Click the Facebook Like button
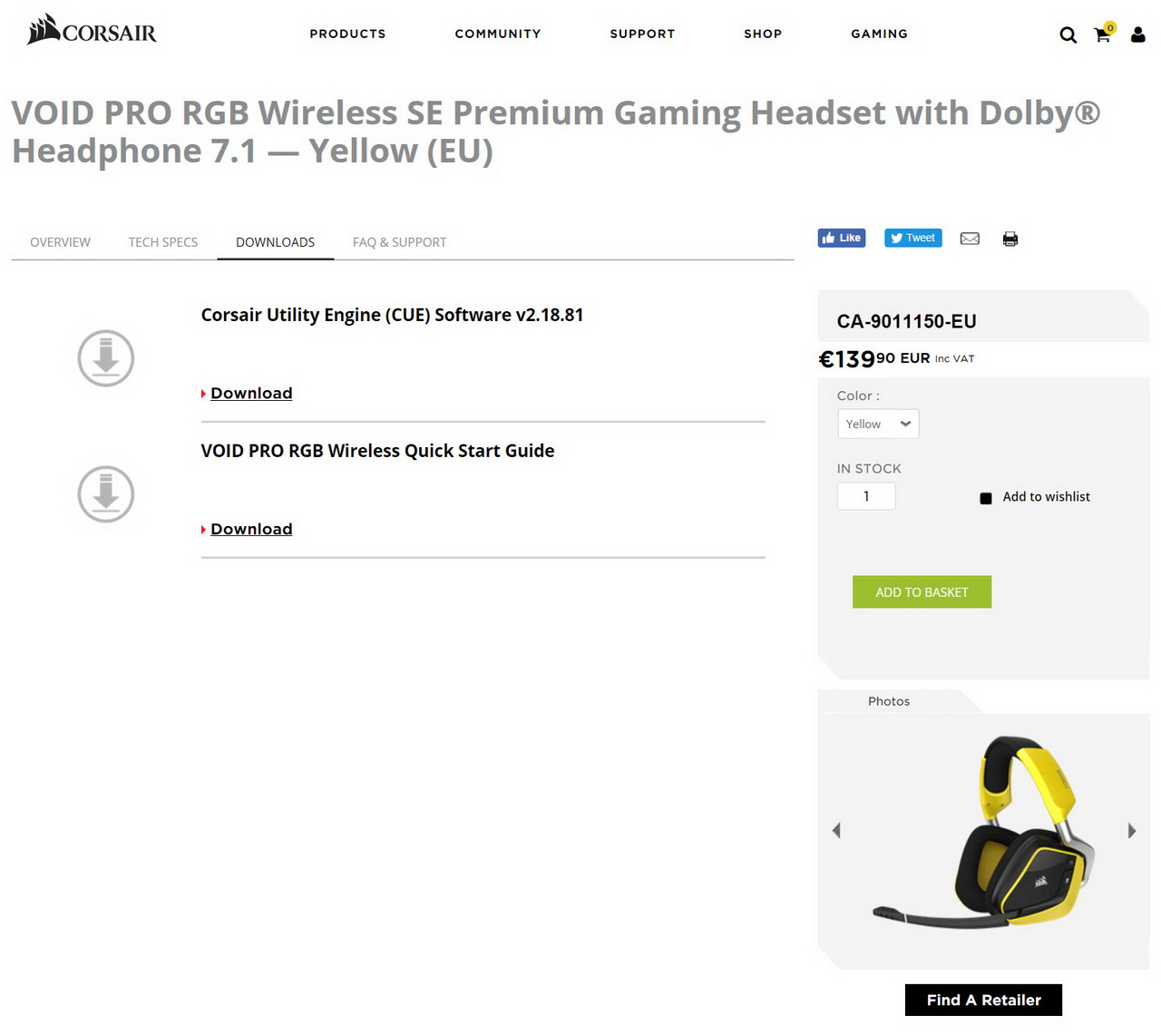 [x=842, y=238]
